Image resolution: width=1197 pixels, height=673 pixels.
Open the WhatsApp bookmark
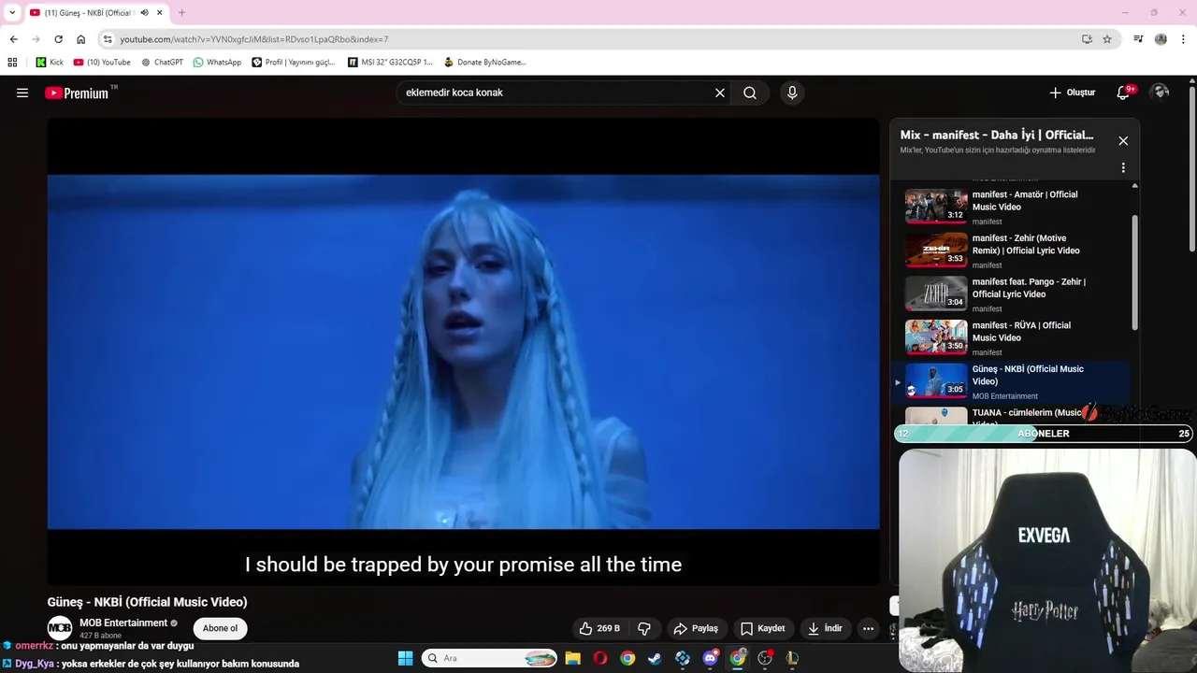pyautogui.click(x=217, y=62)
